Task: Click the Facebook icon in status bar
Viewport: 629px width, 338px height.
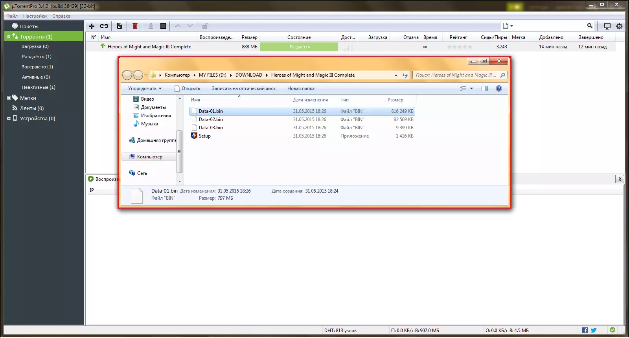Action: pyautogui.click(x=585, y=330)
